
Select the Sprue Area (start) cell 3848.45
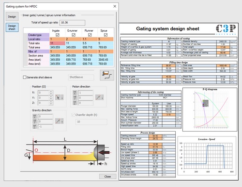tap(106, 60)
